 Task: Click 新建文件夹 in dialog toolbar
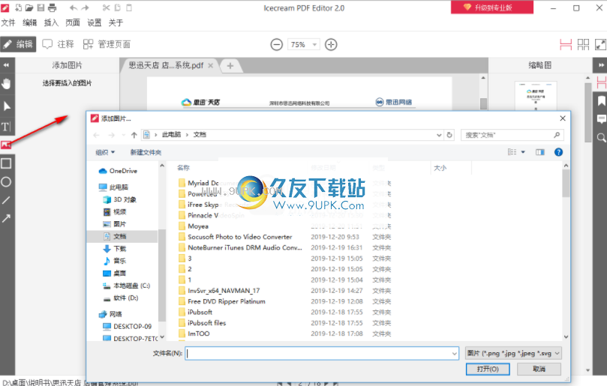[x=146, y=152]
